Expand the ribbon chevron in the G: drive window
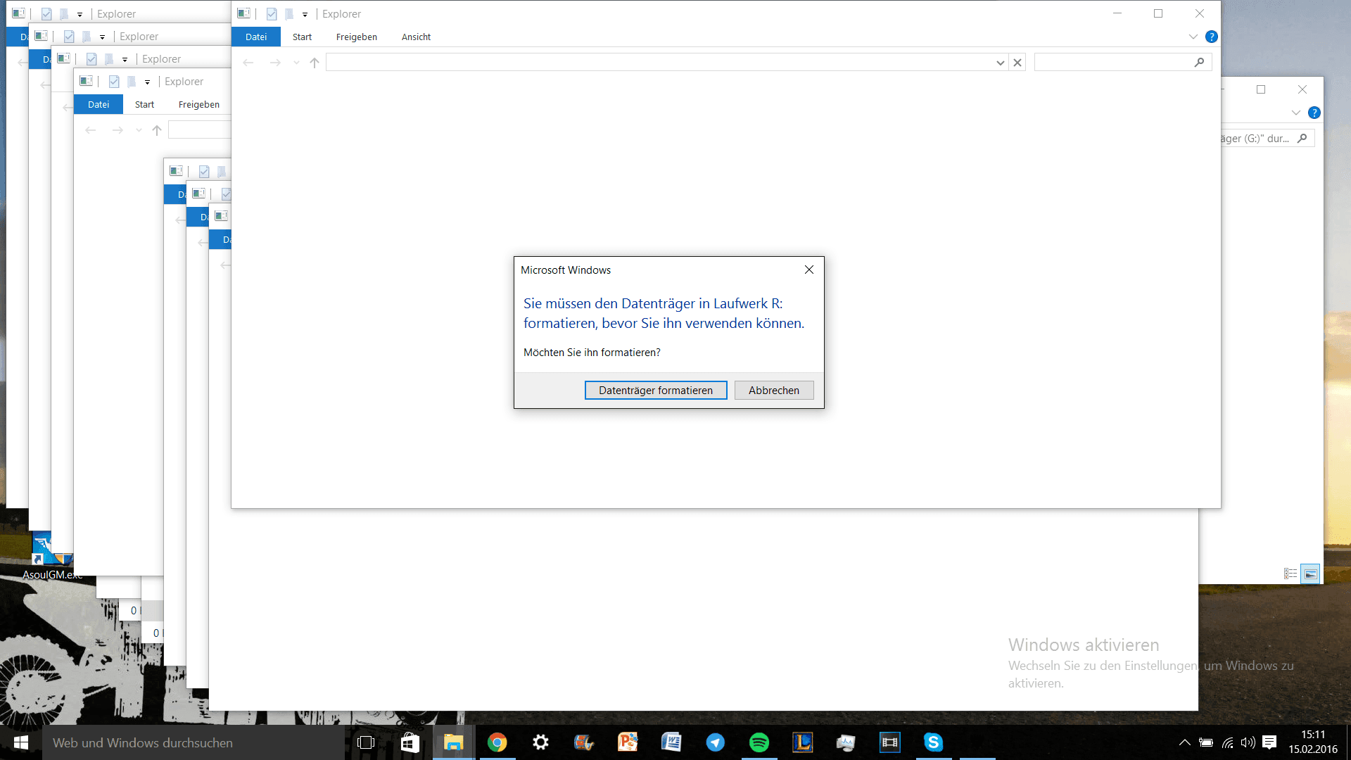This screenshot has height=760, width=1351. coord(1296,113)
